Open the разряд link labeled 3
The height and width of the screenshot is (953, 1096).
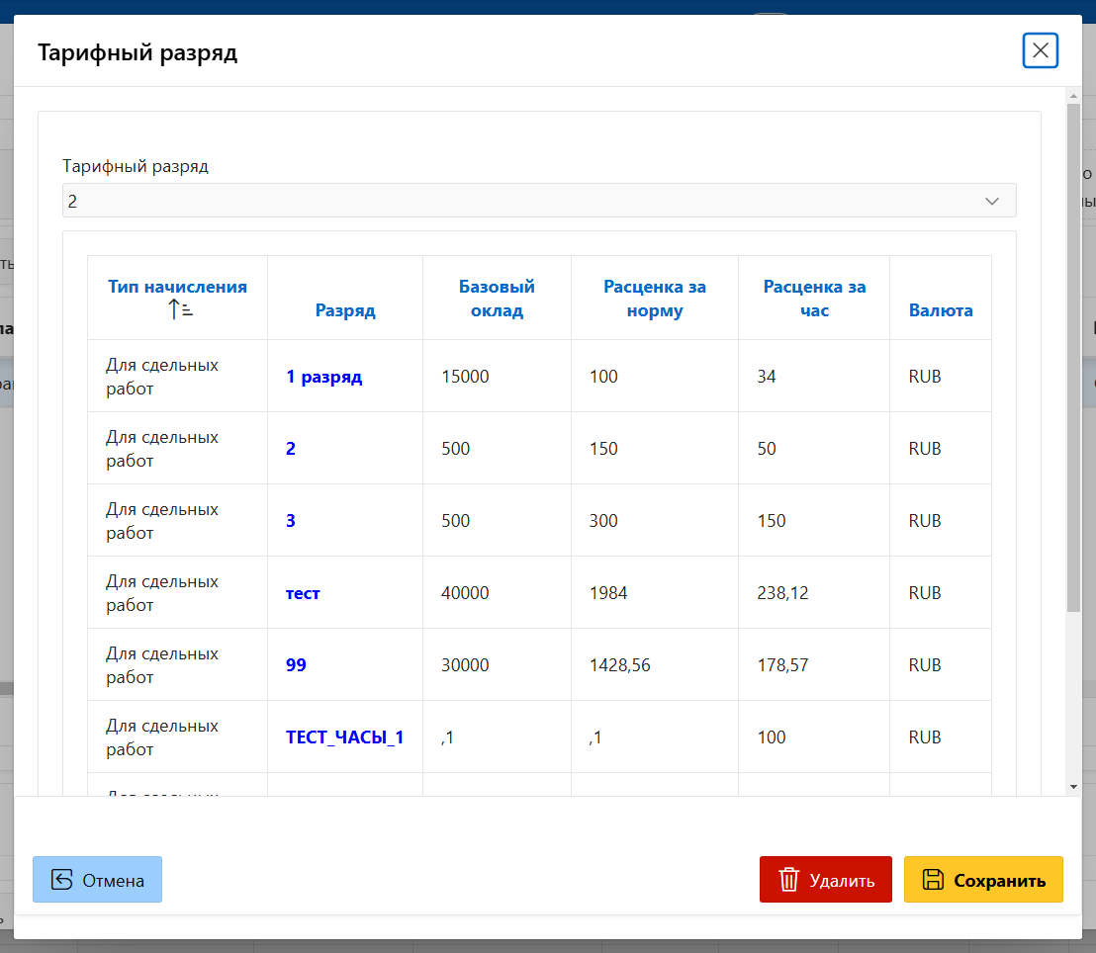click(x=291, y=521)
